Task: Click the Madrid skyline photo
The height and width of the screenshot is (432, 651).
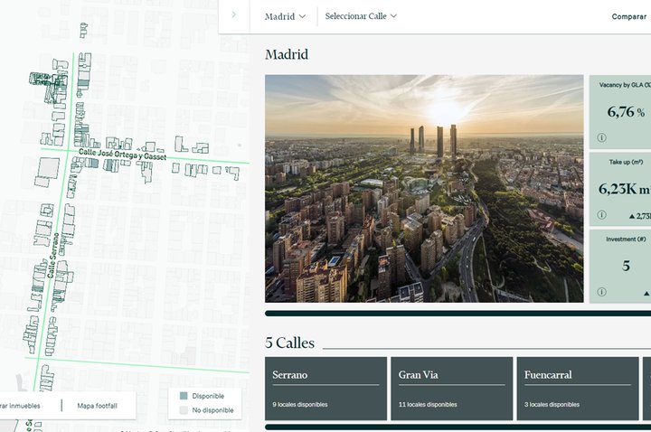Action: coord(424,188)
